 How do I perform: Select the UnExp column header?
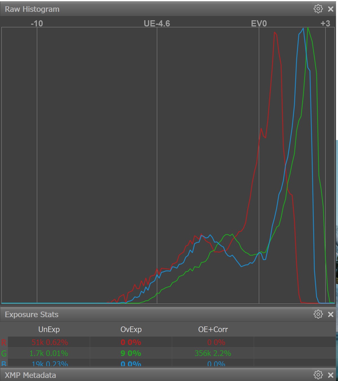pyautogui.click(x=49, y=330)
